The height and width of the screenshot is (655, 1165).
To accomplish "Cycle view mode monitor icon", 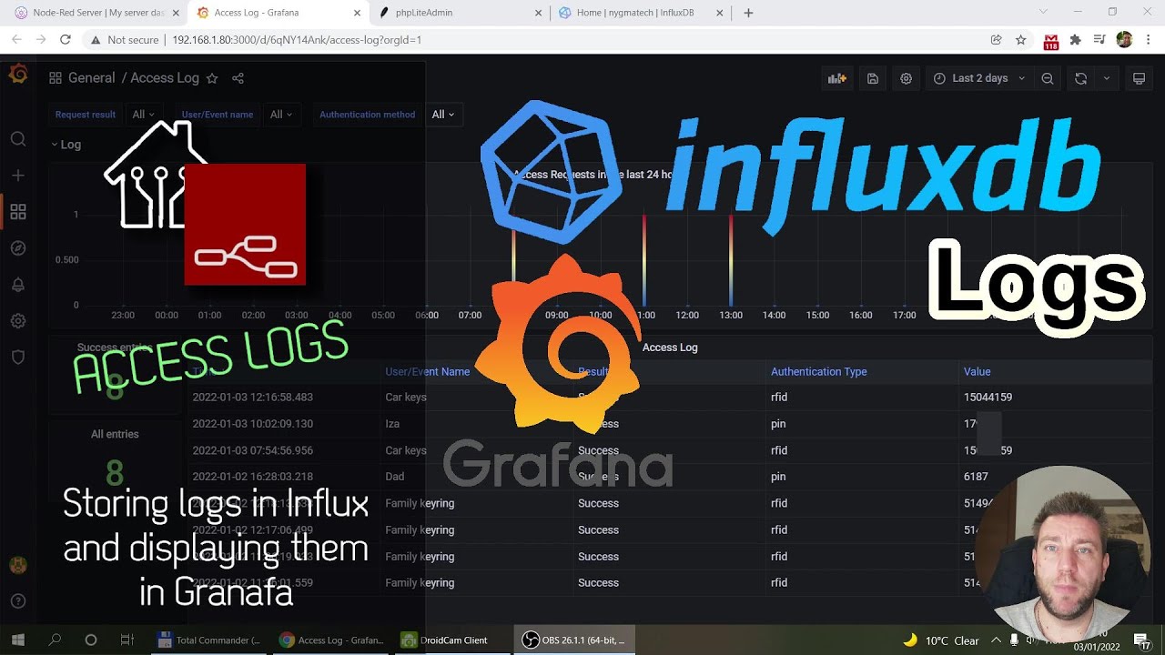I will (x=1139, y=78).
